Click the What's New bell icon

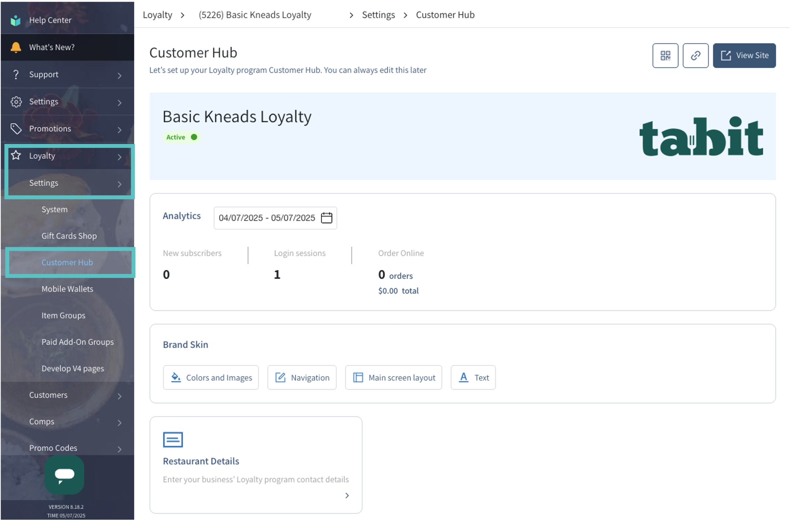point(15,47)
